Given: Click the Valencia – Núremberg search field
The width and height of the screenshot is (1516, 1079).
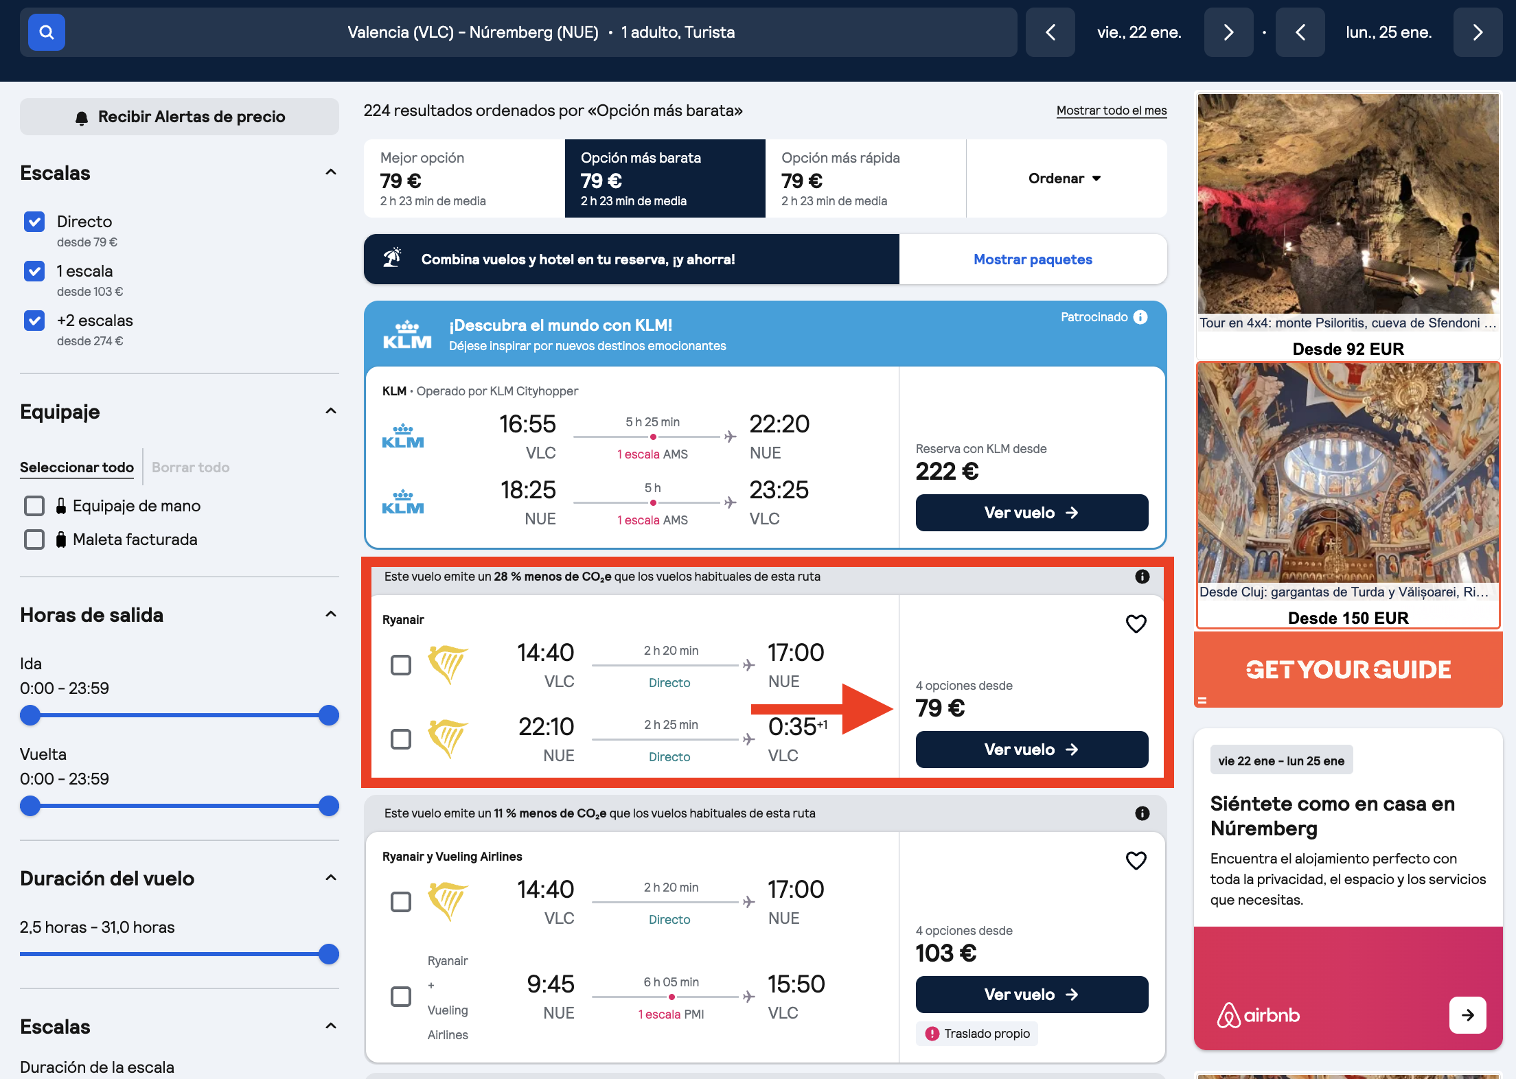Looking at the screenshot, I should tap(518, 32).
